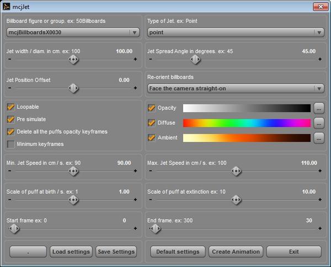Open the Diffuse gradient editor ellipsis button
This screenshot has width=331, height=267.
pyautogui.click(x=319, y=123)
